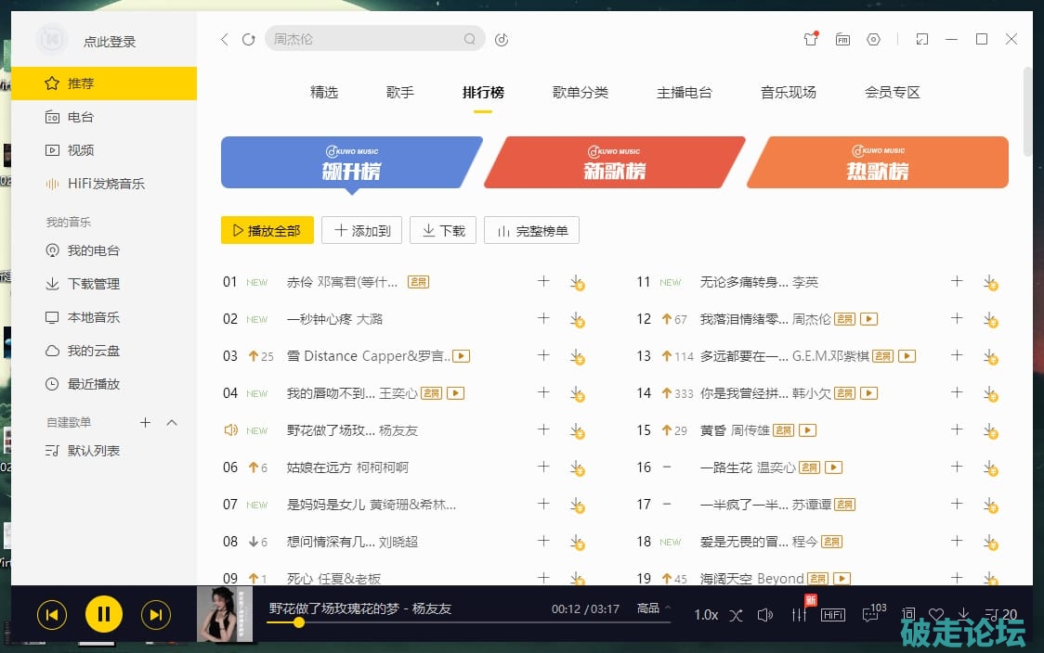This screenshot has width=1044, height=653.
Task: Open the FM radio icon in title bar
Action: (x=842, y=39)
